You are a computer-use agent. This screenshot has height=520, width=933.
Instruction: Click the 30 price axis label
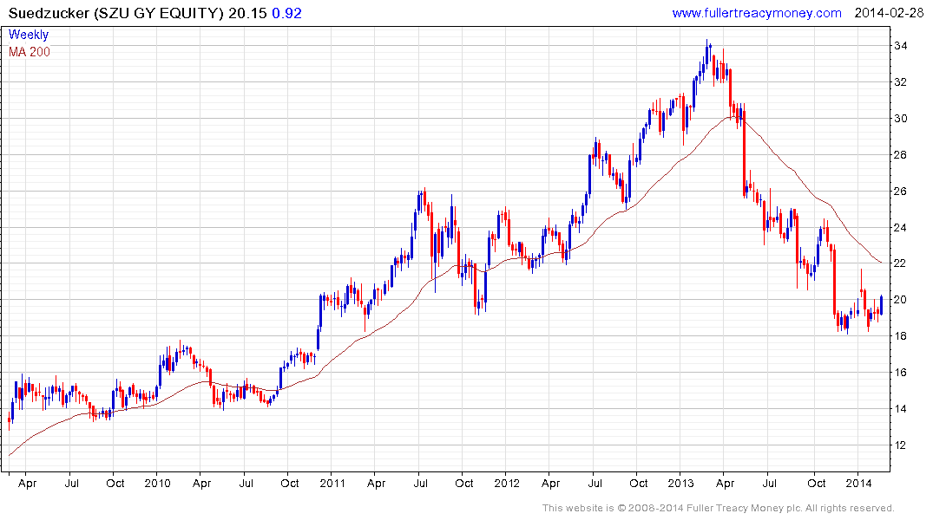(x=900, y=118)
